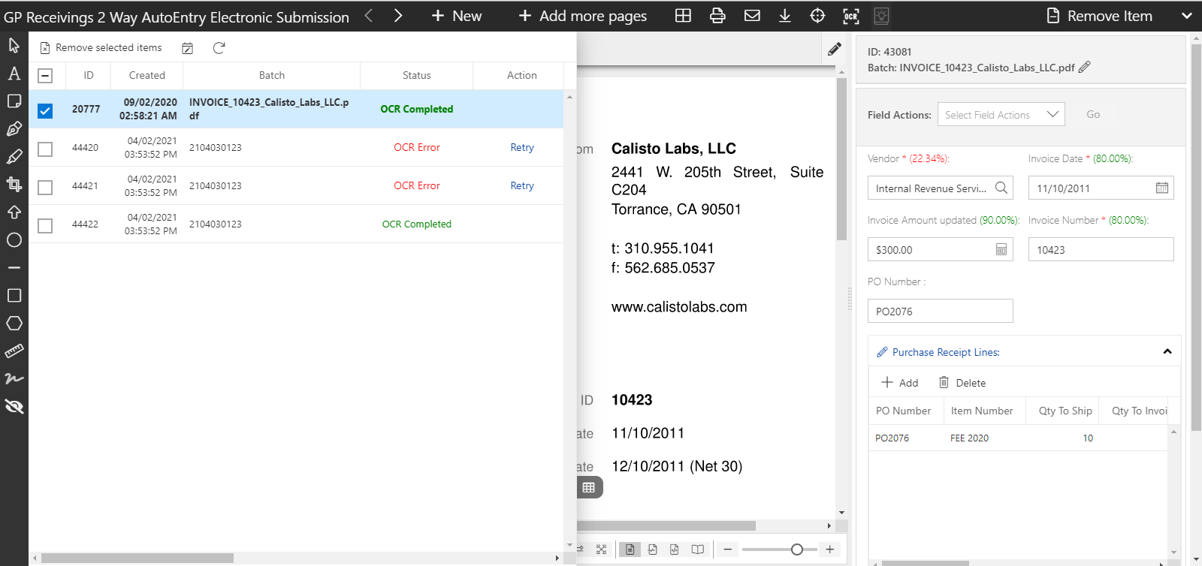
Task: Select the ruler measurement tool
Action: tap(14, 351)
